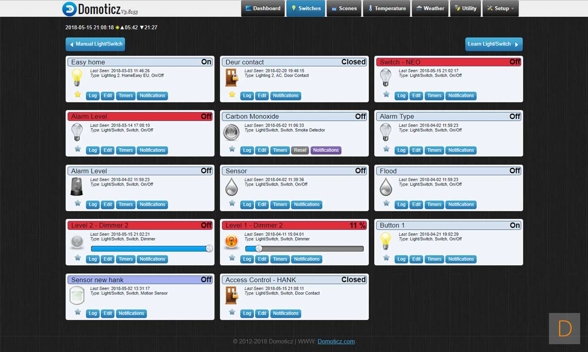Open Timers for Alarm Type switch
This screenshot has height=352, width=588.
coord(434,150)
